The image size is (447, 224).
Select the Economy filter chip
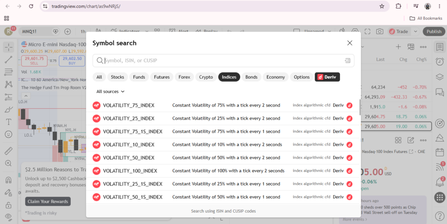[276, 77]
